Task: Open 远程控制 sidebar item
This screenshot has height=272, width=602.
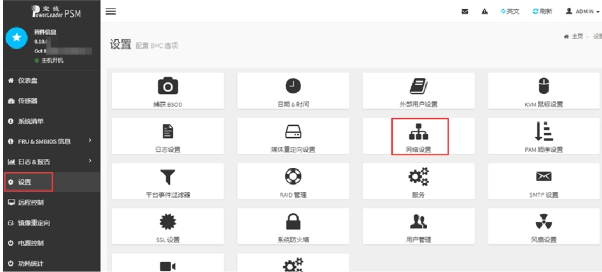Action: [x=52, y=202]
